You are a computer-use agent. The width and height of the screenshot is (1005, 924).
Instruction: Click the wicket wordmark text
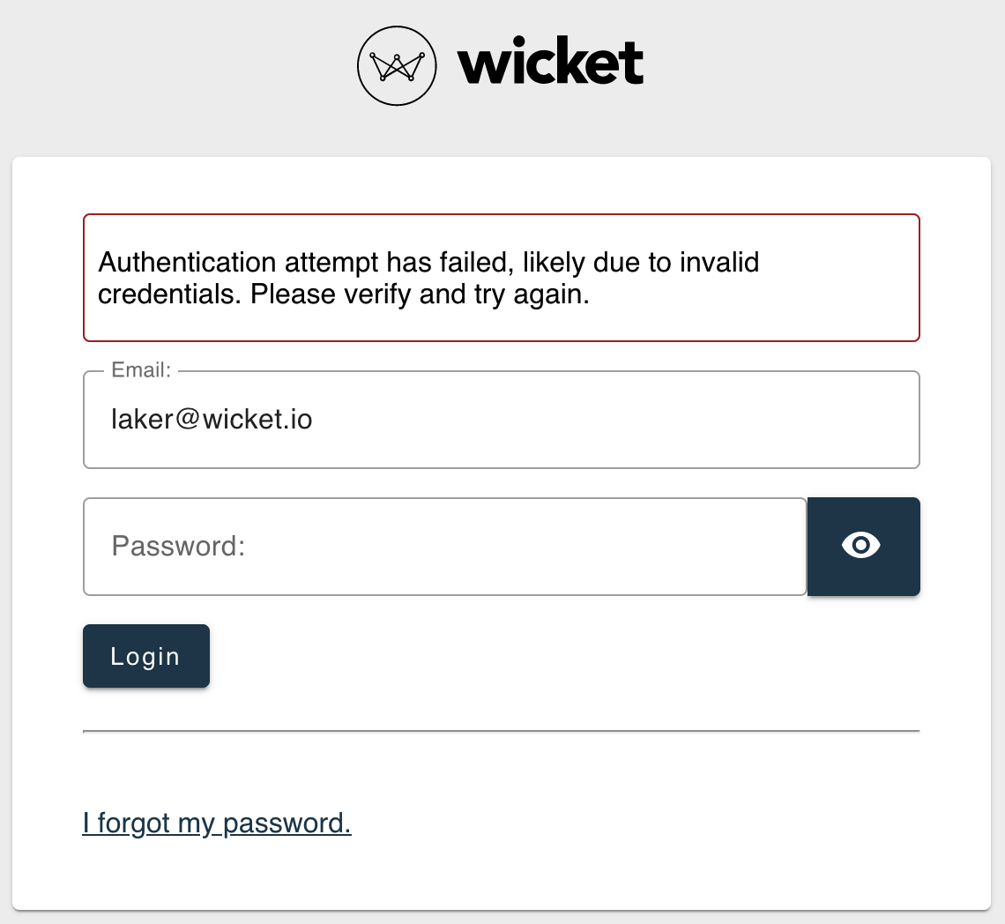[x=550, y=62]
